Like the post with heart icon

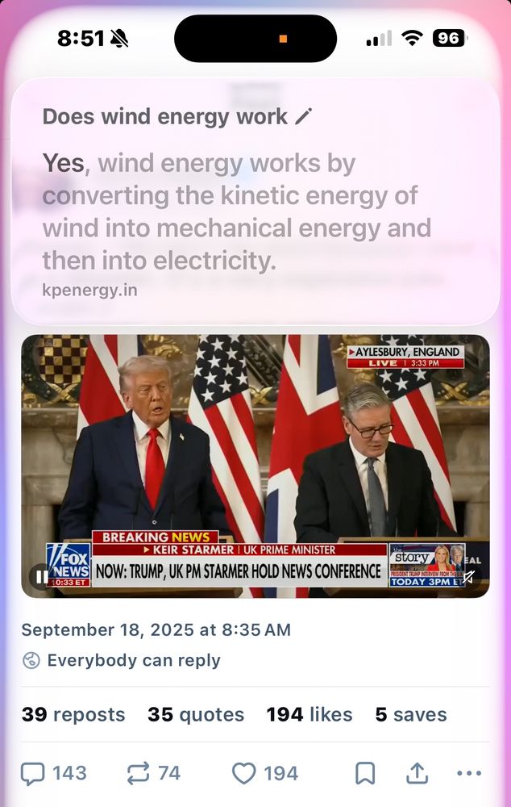[243, 773]
